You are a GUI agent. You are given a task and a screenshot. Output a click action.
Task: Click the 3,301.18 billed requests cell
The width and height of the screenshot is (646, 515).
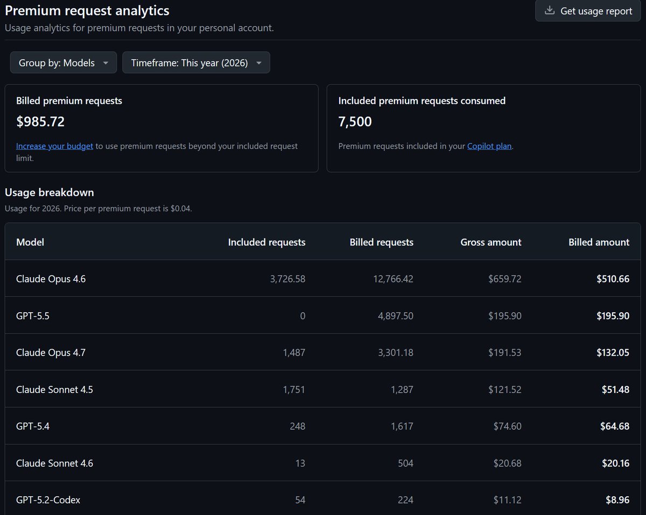pos(396,352)
